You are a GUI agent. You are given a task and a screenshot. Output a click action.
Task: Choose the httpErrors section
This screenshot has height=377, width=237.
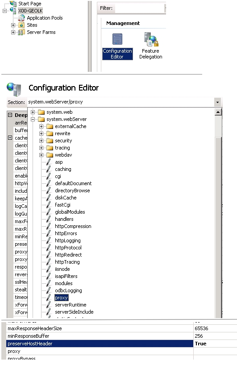click(66, 233)
